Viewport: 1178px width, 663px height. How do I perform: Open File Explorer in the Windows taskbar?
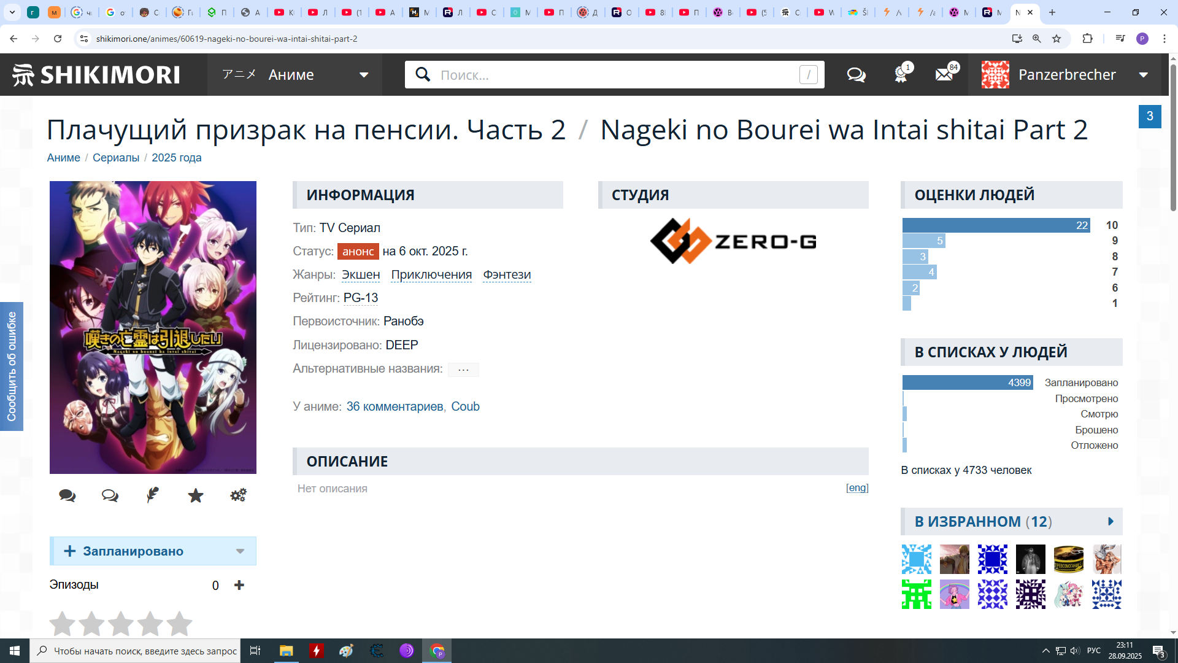tap(287, 651)
